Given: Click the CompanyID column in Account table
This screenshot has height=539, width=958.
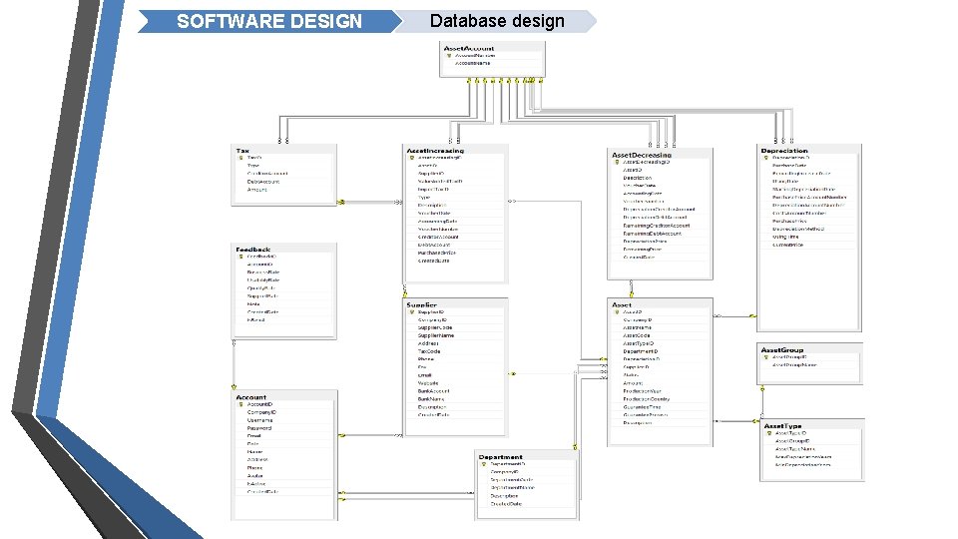Looking at the screenshot, I should [261, 412].
